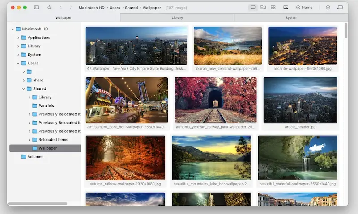Image resolution: width=358 pixels, height=214 pixels.
Task: Click the (107 Image) count label
Action: 176,8
